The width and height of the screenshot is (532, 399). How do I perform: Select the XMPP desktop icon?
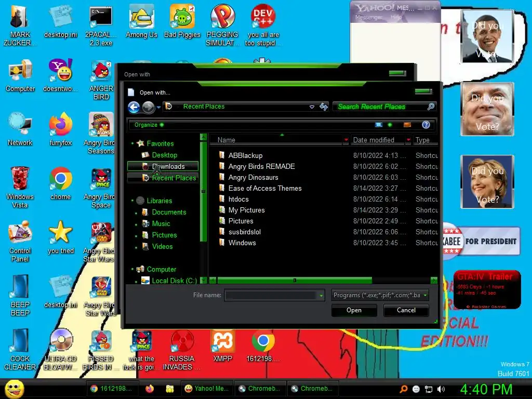click(222, 346)
